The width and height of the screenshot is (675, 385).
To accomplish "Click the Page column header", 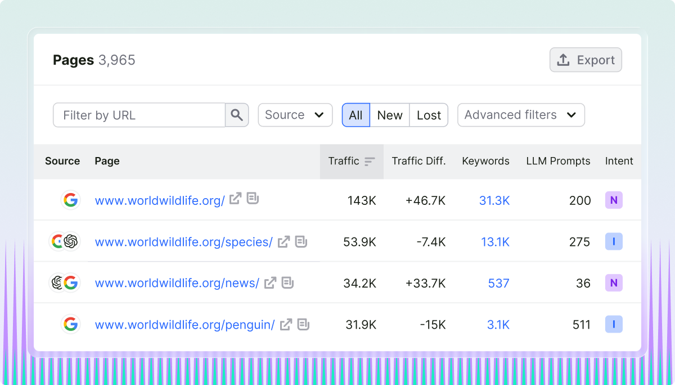I will [x=107, y=161].
